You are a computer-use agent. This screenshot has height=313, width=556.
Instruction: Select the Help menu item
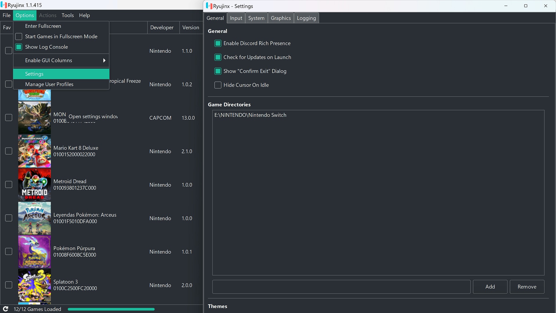pyautogui.click(x=85, y=15)
